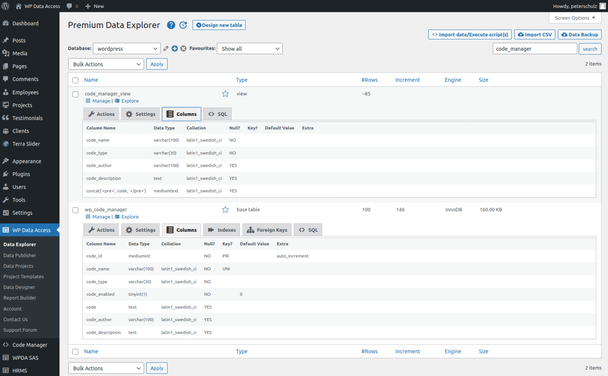
Task: Add a new database with the plus icon
Action: point(175,48)
